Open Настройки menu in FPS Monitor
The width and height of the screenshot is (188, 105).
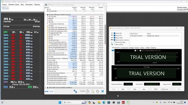29,5
